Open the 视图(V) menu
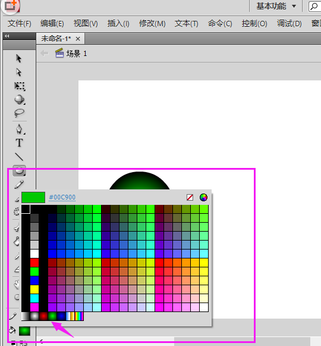 (x=86, y=23)
